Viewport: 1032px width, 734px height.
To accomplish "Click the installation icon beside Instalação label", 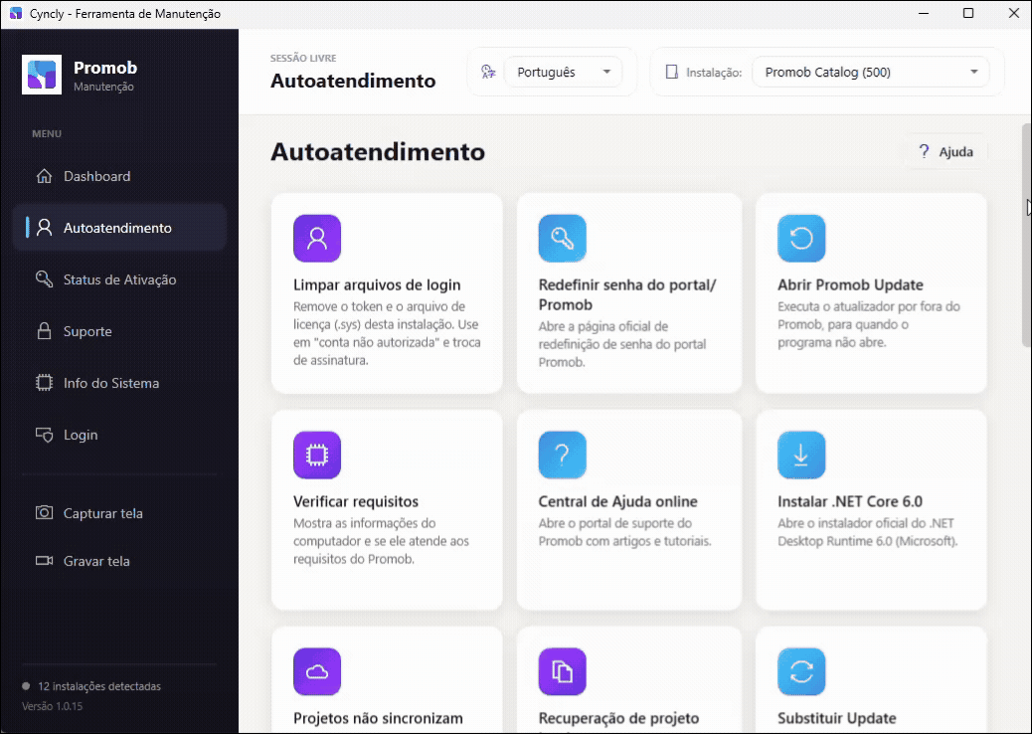I will tap(671, 72).
